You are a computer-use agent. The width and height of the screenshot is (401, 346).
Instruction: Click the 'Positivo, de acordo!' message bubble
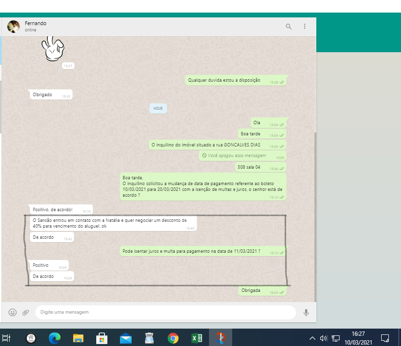(52, 210)
